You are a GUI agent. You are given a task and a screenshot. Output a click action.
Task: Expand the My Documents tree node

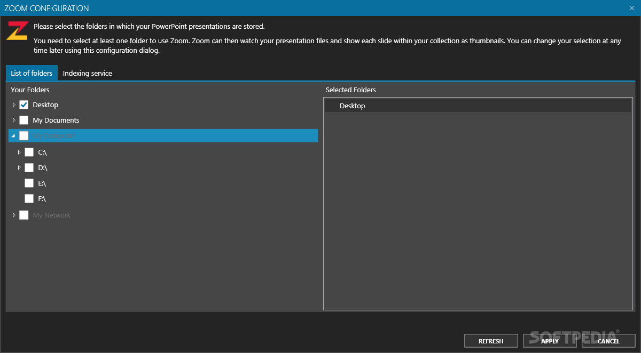click(14, 121)
